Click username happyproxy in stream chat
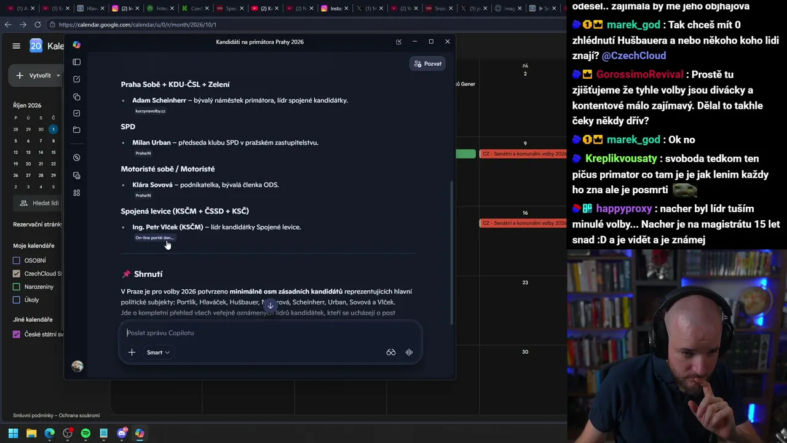 click(x=623, y=209)
